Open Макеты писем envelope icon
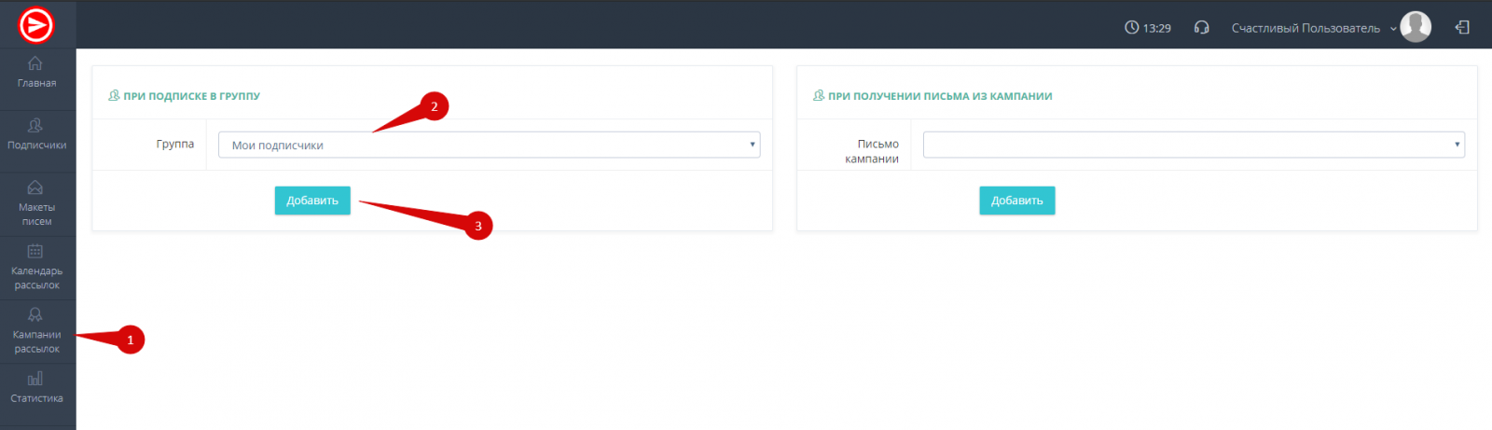The image size is (1492, 430). tap(35, 187)
